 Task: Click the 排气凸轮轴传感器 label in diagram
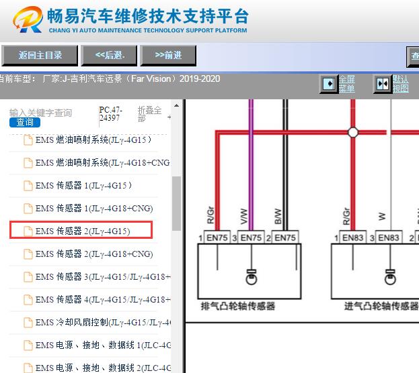pyautogui.click(x=238, y=306)
